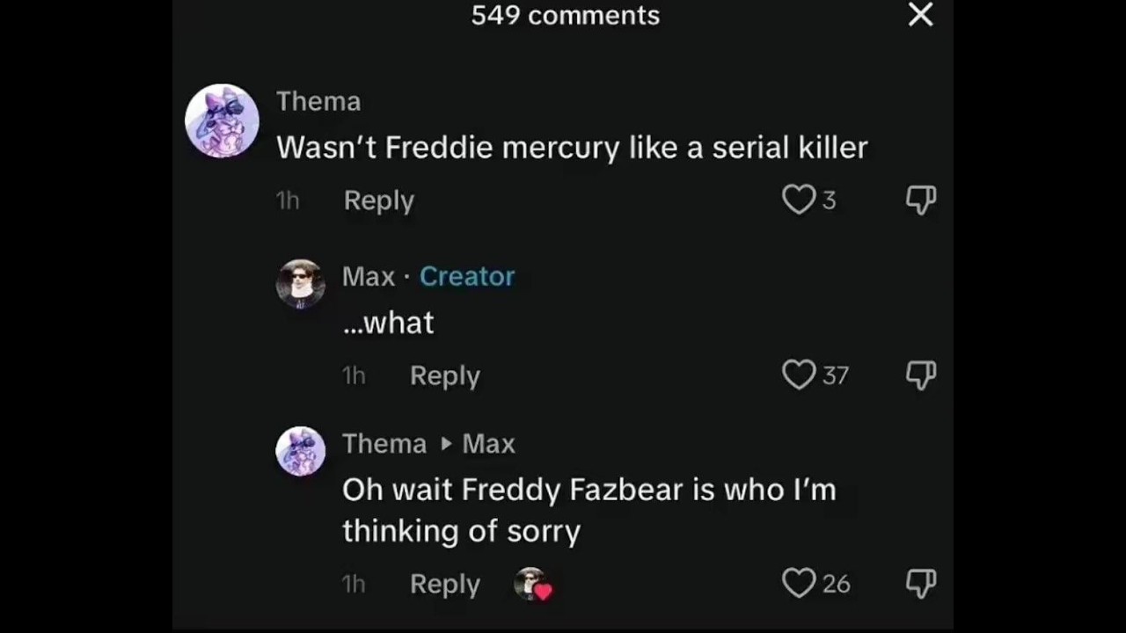Reply to the Freddy Fazbear comment
The image size is (1126, 633).
click(x=445, y=584)
